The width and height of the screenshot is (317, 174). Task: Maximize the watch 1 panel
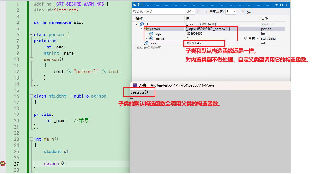pyautogui.click(x=281, y=5)
